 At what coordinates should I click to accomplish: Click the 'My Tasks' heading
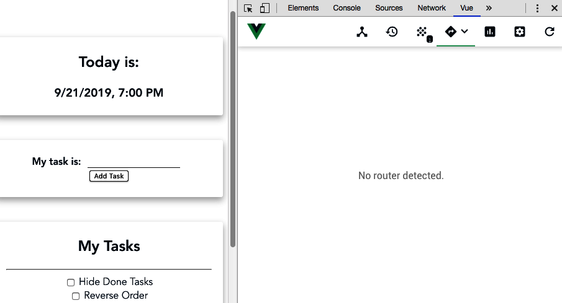[109, 246]
